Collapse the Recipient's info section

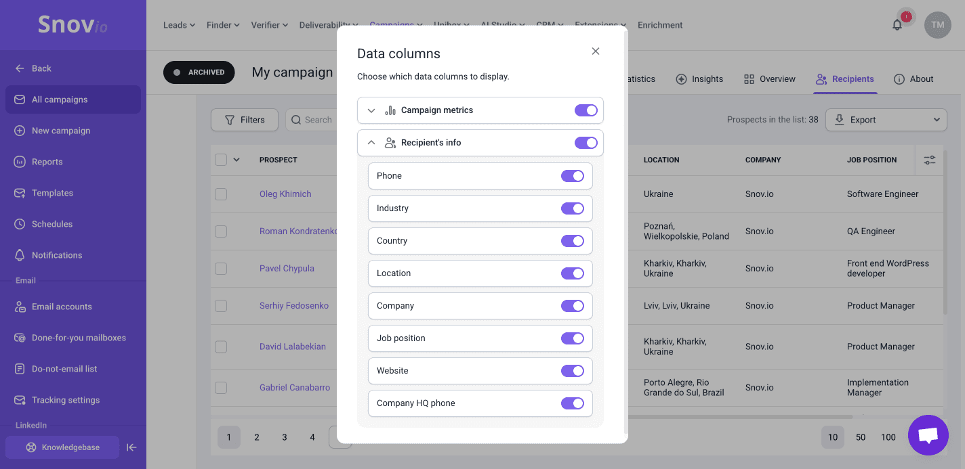tap(371, 143)
